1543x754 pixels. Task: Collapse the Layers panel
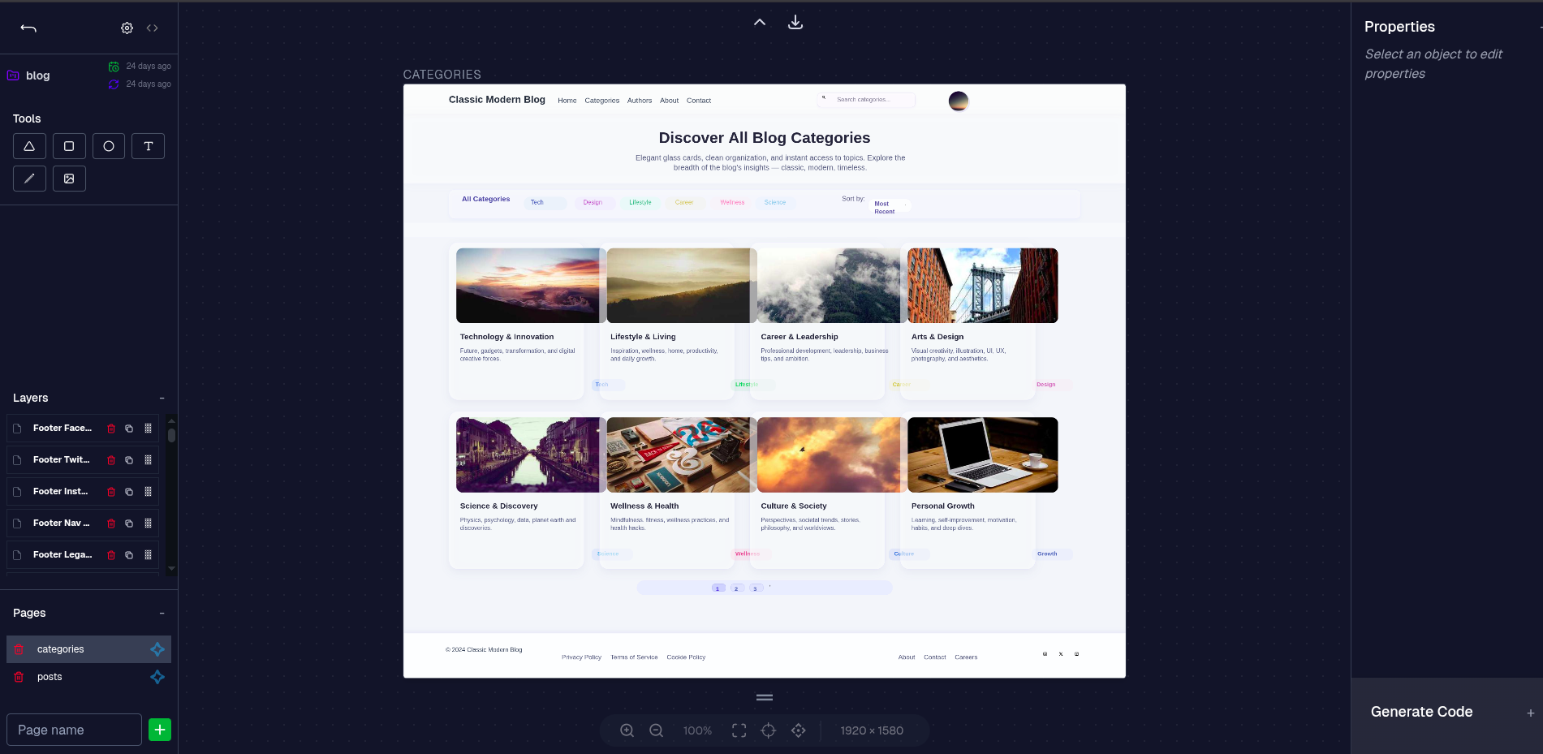pyautogui.click(x=162, y=398)
